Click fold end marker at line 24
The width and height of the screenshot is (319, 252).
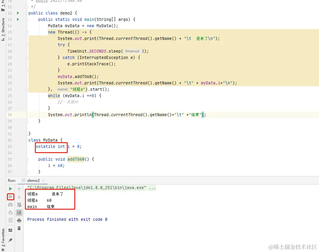[27, 90]
